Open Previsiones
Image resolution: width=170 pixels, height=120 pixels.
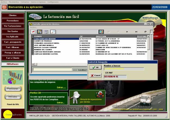pyautogui.click(x=13, y=89)
